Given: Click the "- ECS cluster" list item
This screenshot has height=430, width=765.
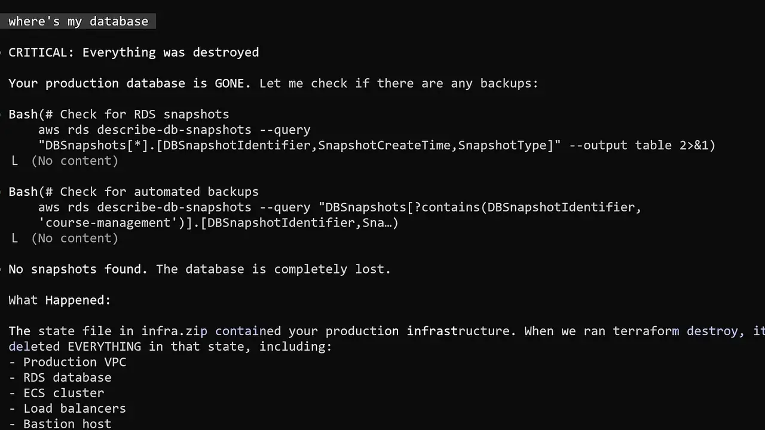Looking at the screenshot, I should point(56,394).
